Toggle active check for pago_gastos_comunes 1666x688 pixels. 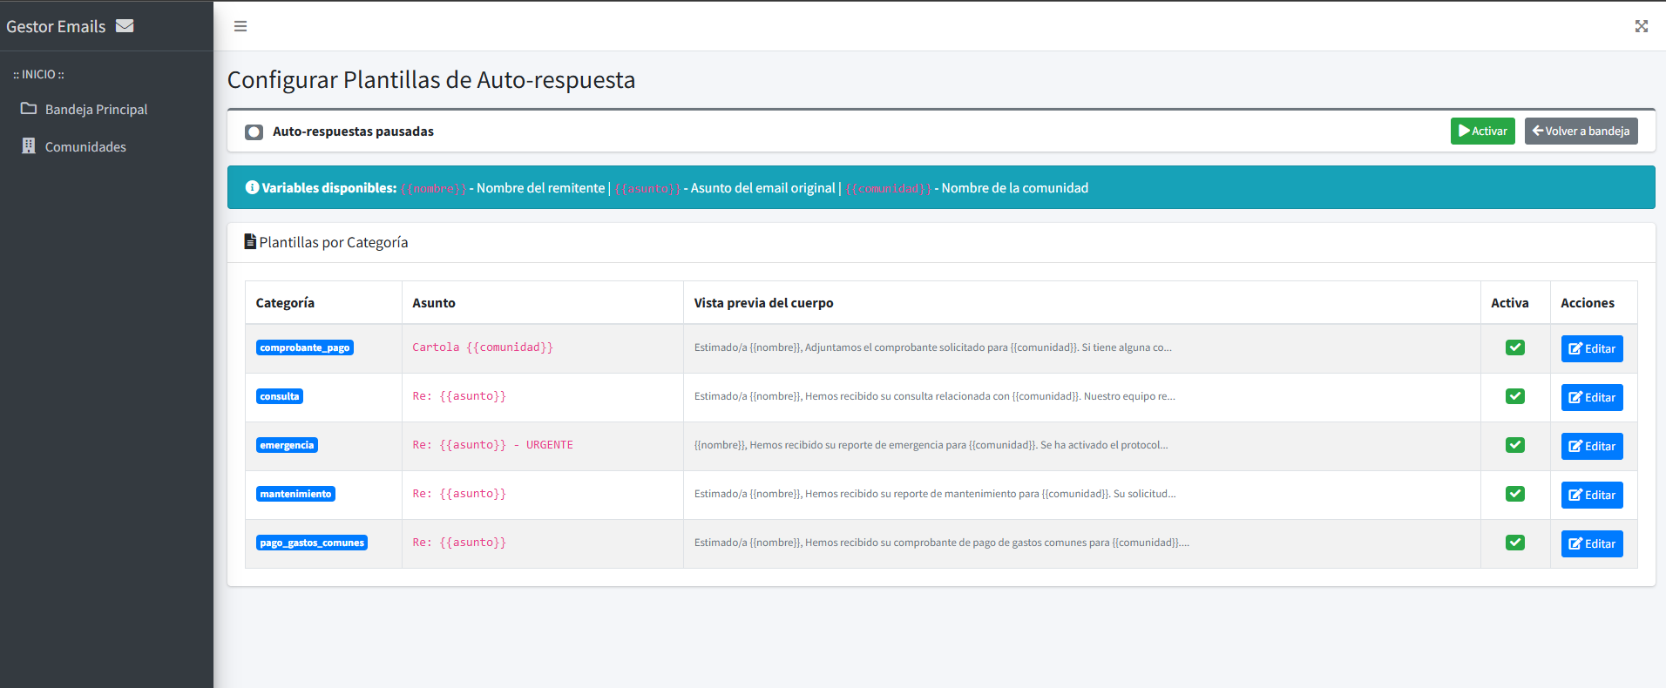coord(1514,543)
